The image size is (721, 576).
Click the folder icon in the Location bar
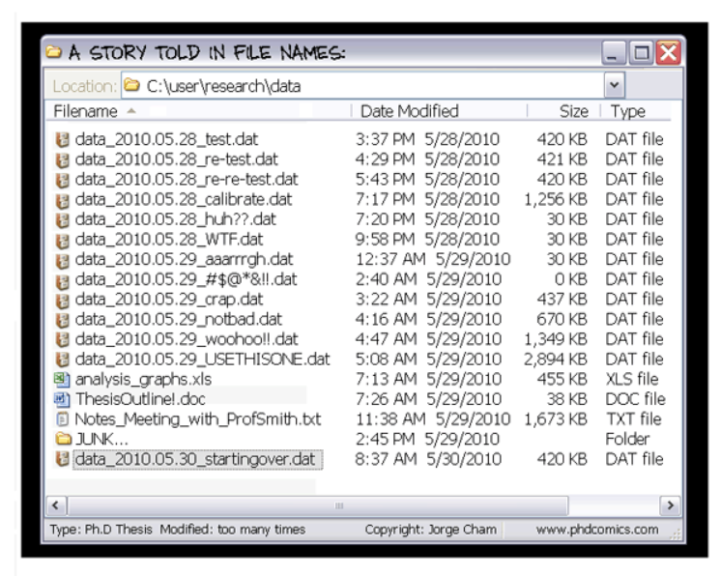click(x=132, y=86)
